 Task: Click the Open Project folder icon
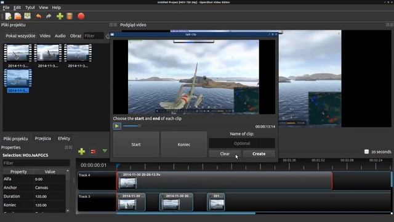point(18,17)
